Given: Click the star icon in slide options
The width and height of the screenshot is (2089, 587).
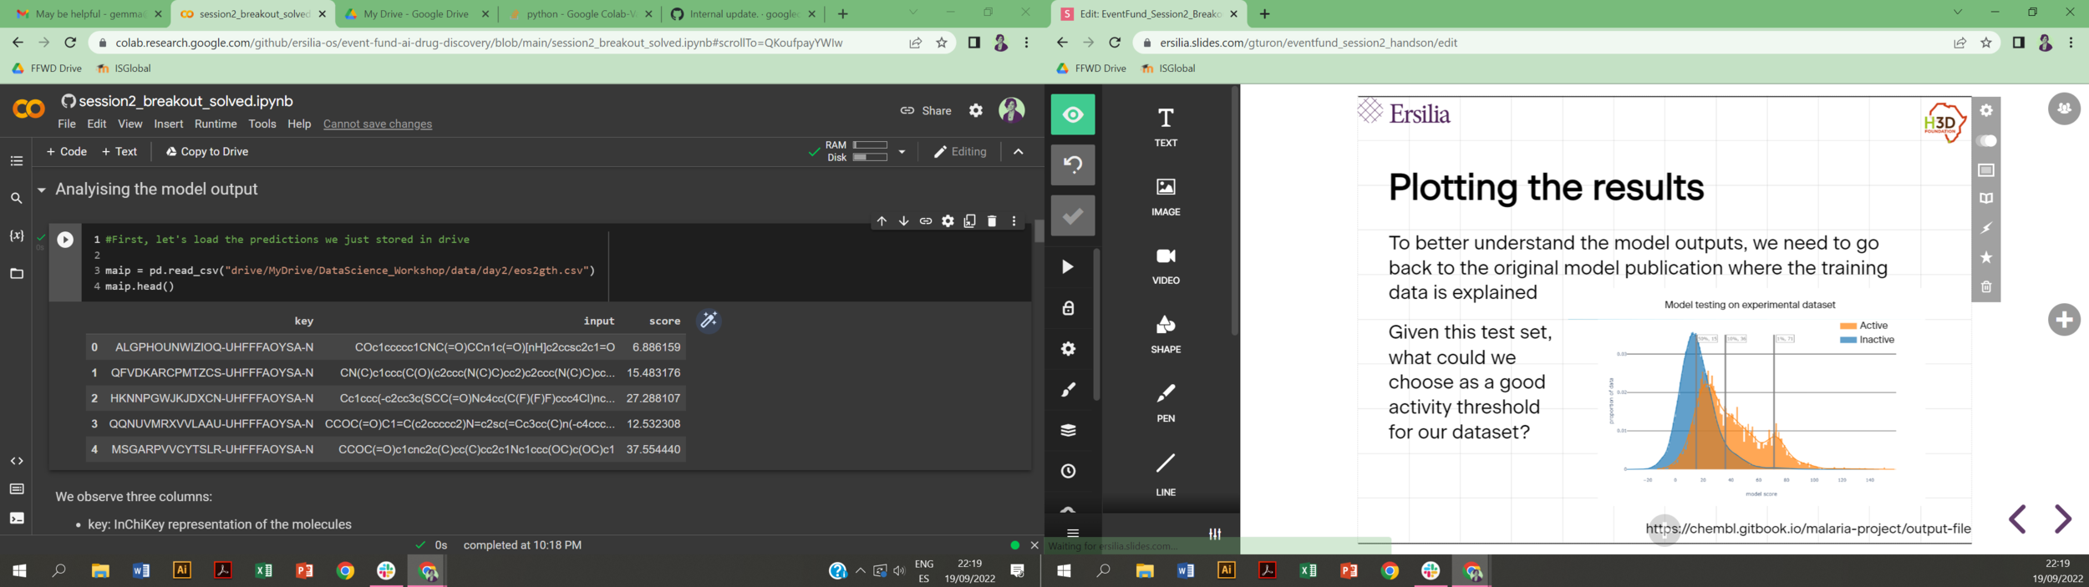Looking at the screenshot, I should coord(1986,257).
